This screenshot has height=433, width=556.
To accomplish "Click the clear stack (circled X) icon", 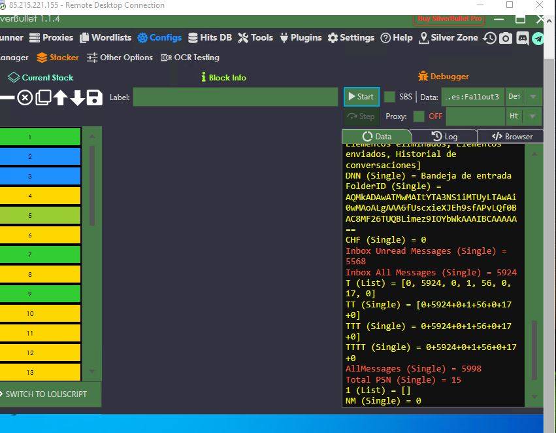I will 25,98.
